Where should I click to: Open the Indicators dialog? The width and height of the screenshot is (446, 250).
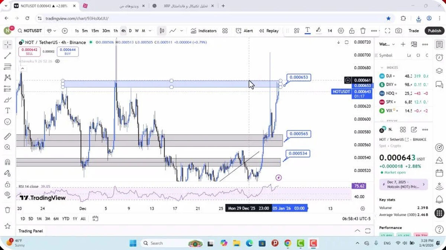[x=204, y=31]
